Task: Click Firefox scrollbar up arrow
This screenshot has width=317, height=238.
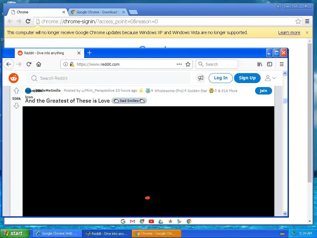Action: [x=285, y=73]
